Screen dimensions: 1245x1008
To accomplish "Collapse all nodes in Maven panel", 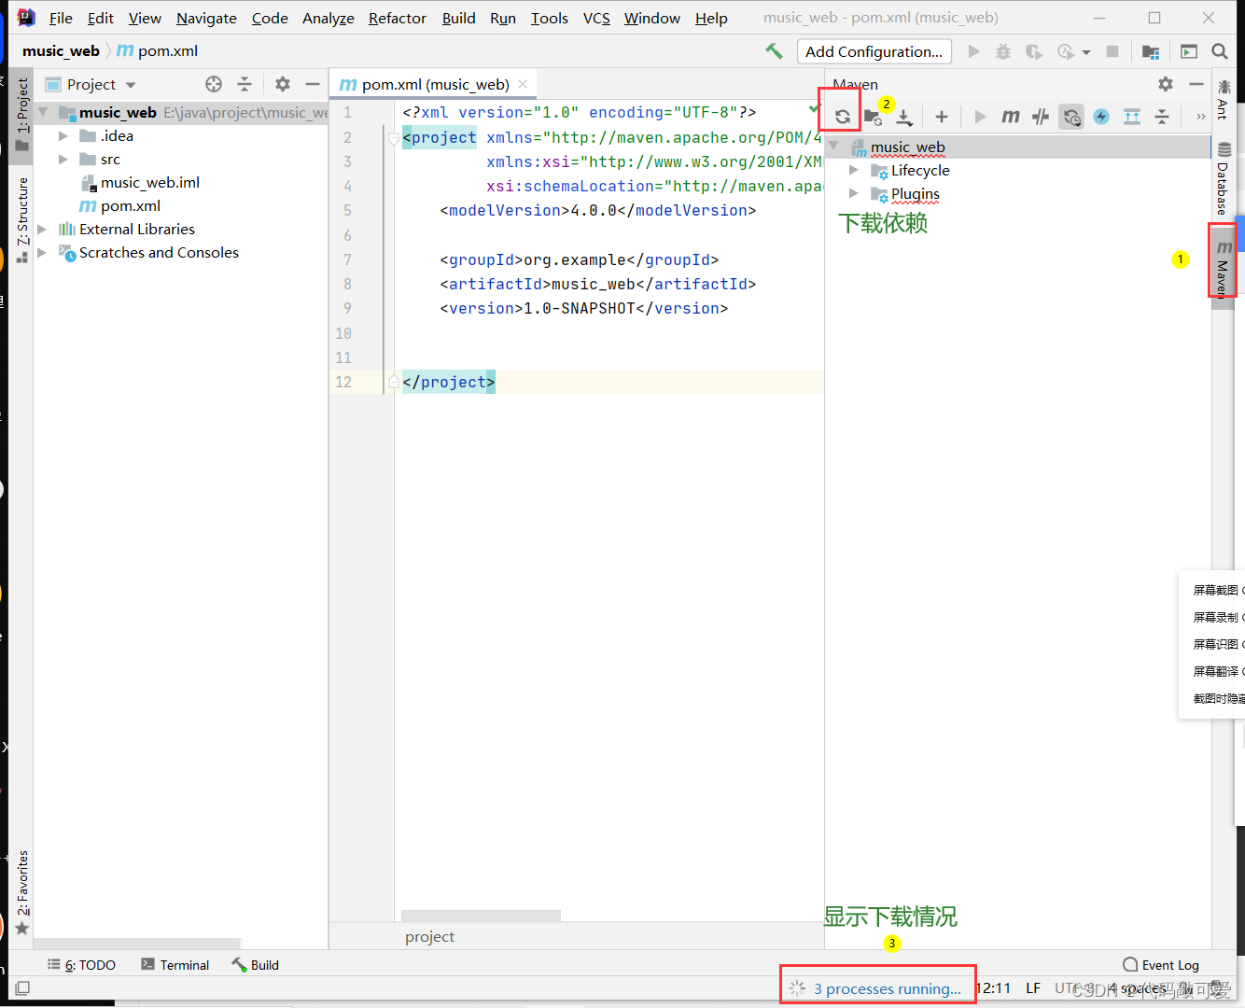I will [x=1162, y=117].
